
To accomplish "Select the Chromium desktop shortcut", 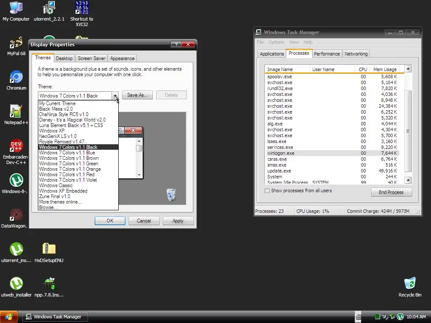I will click(16, 80).
